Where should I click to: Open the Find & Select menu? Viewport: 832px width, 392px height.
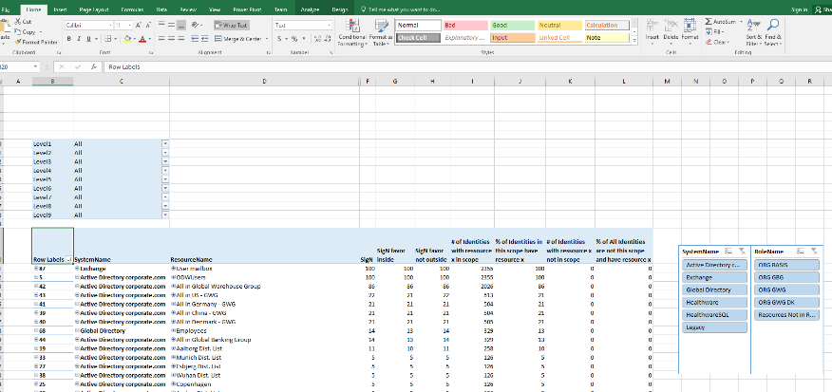tap(773, 33)
